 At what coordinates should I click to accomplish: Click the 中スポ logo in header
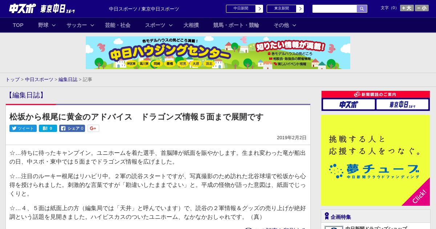[x=23, y=8]
